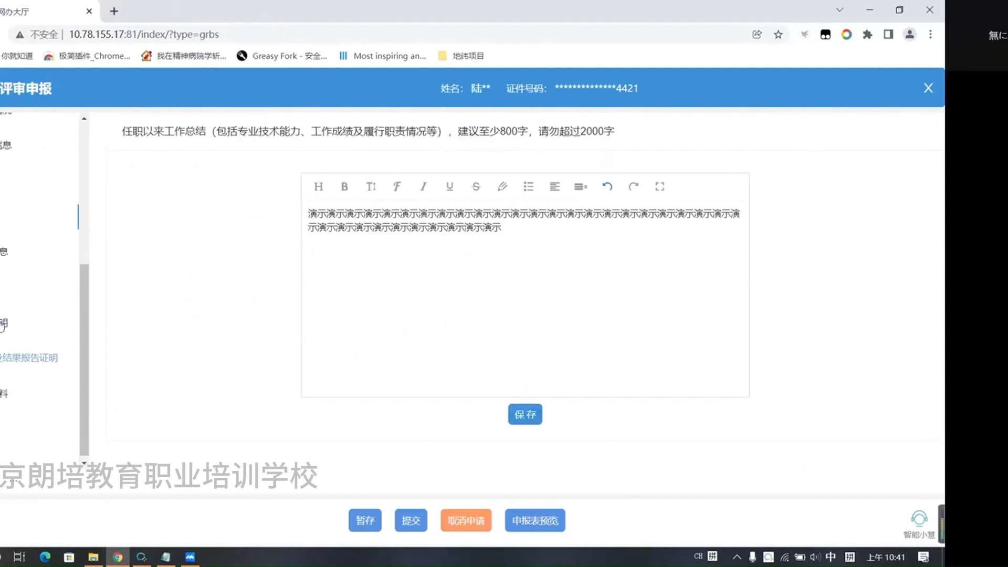The height and width of the screenshot is (567, 1008).
Task: Open the volume control in tray
Action: (815, 557)
